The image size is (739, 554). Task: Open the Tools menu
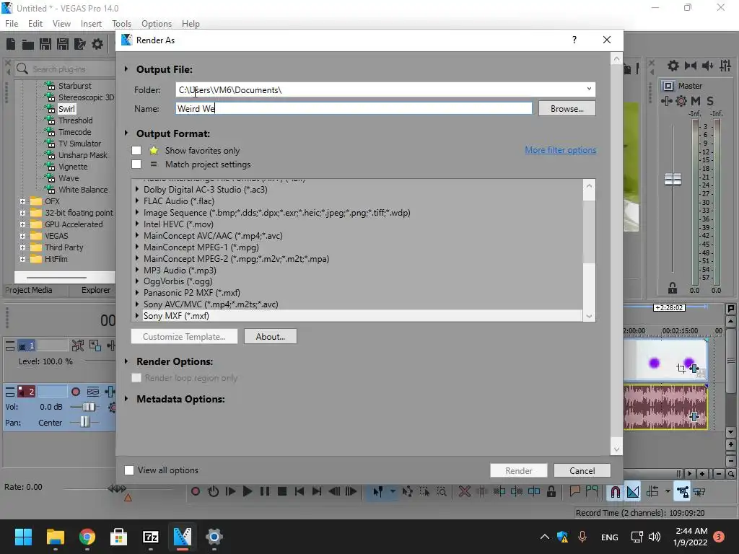coord(121,24)
